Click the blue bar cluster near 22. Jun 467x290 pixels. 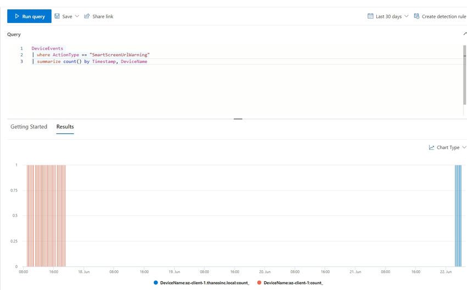point(458,215)
